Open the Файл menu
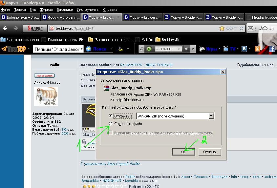 (5, 10)
